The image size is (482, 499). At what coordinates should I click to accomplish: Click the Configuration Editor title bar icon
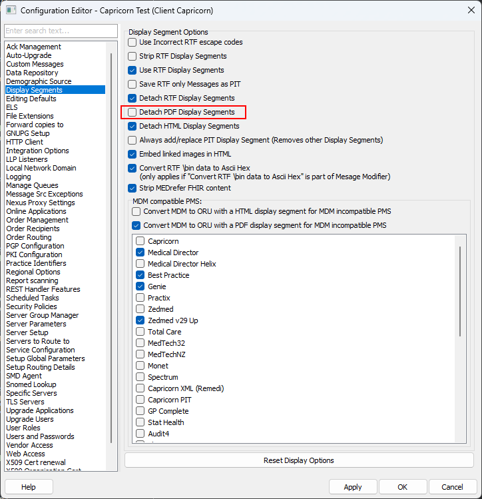(10, 11)
